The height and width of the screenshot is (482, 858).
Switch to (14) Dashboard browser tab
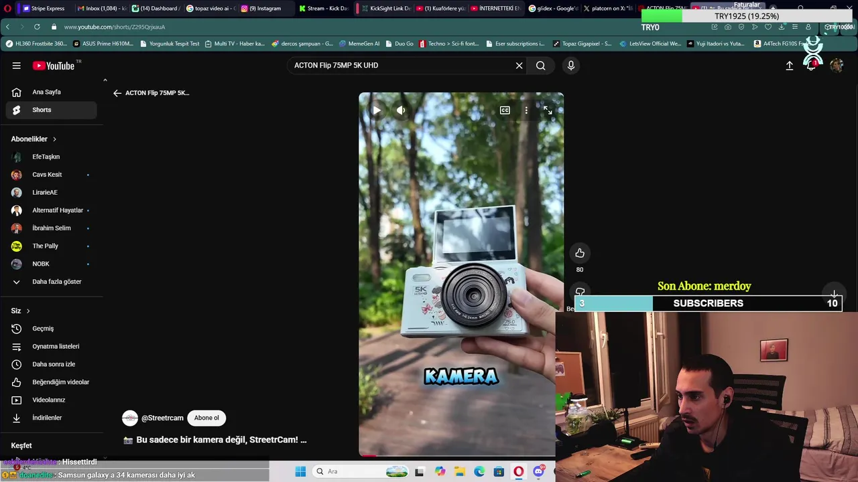click(155, 8)
